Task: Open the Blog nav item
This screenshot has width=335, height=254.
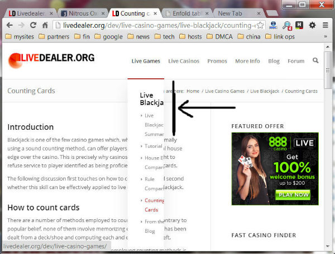Action: click(274, 61)
